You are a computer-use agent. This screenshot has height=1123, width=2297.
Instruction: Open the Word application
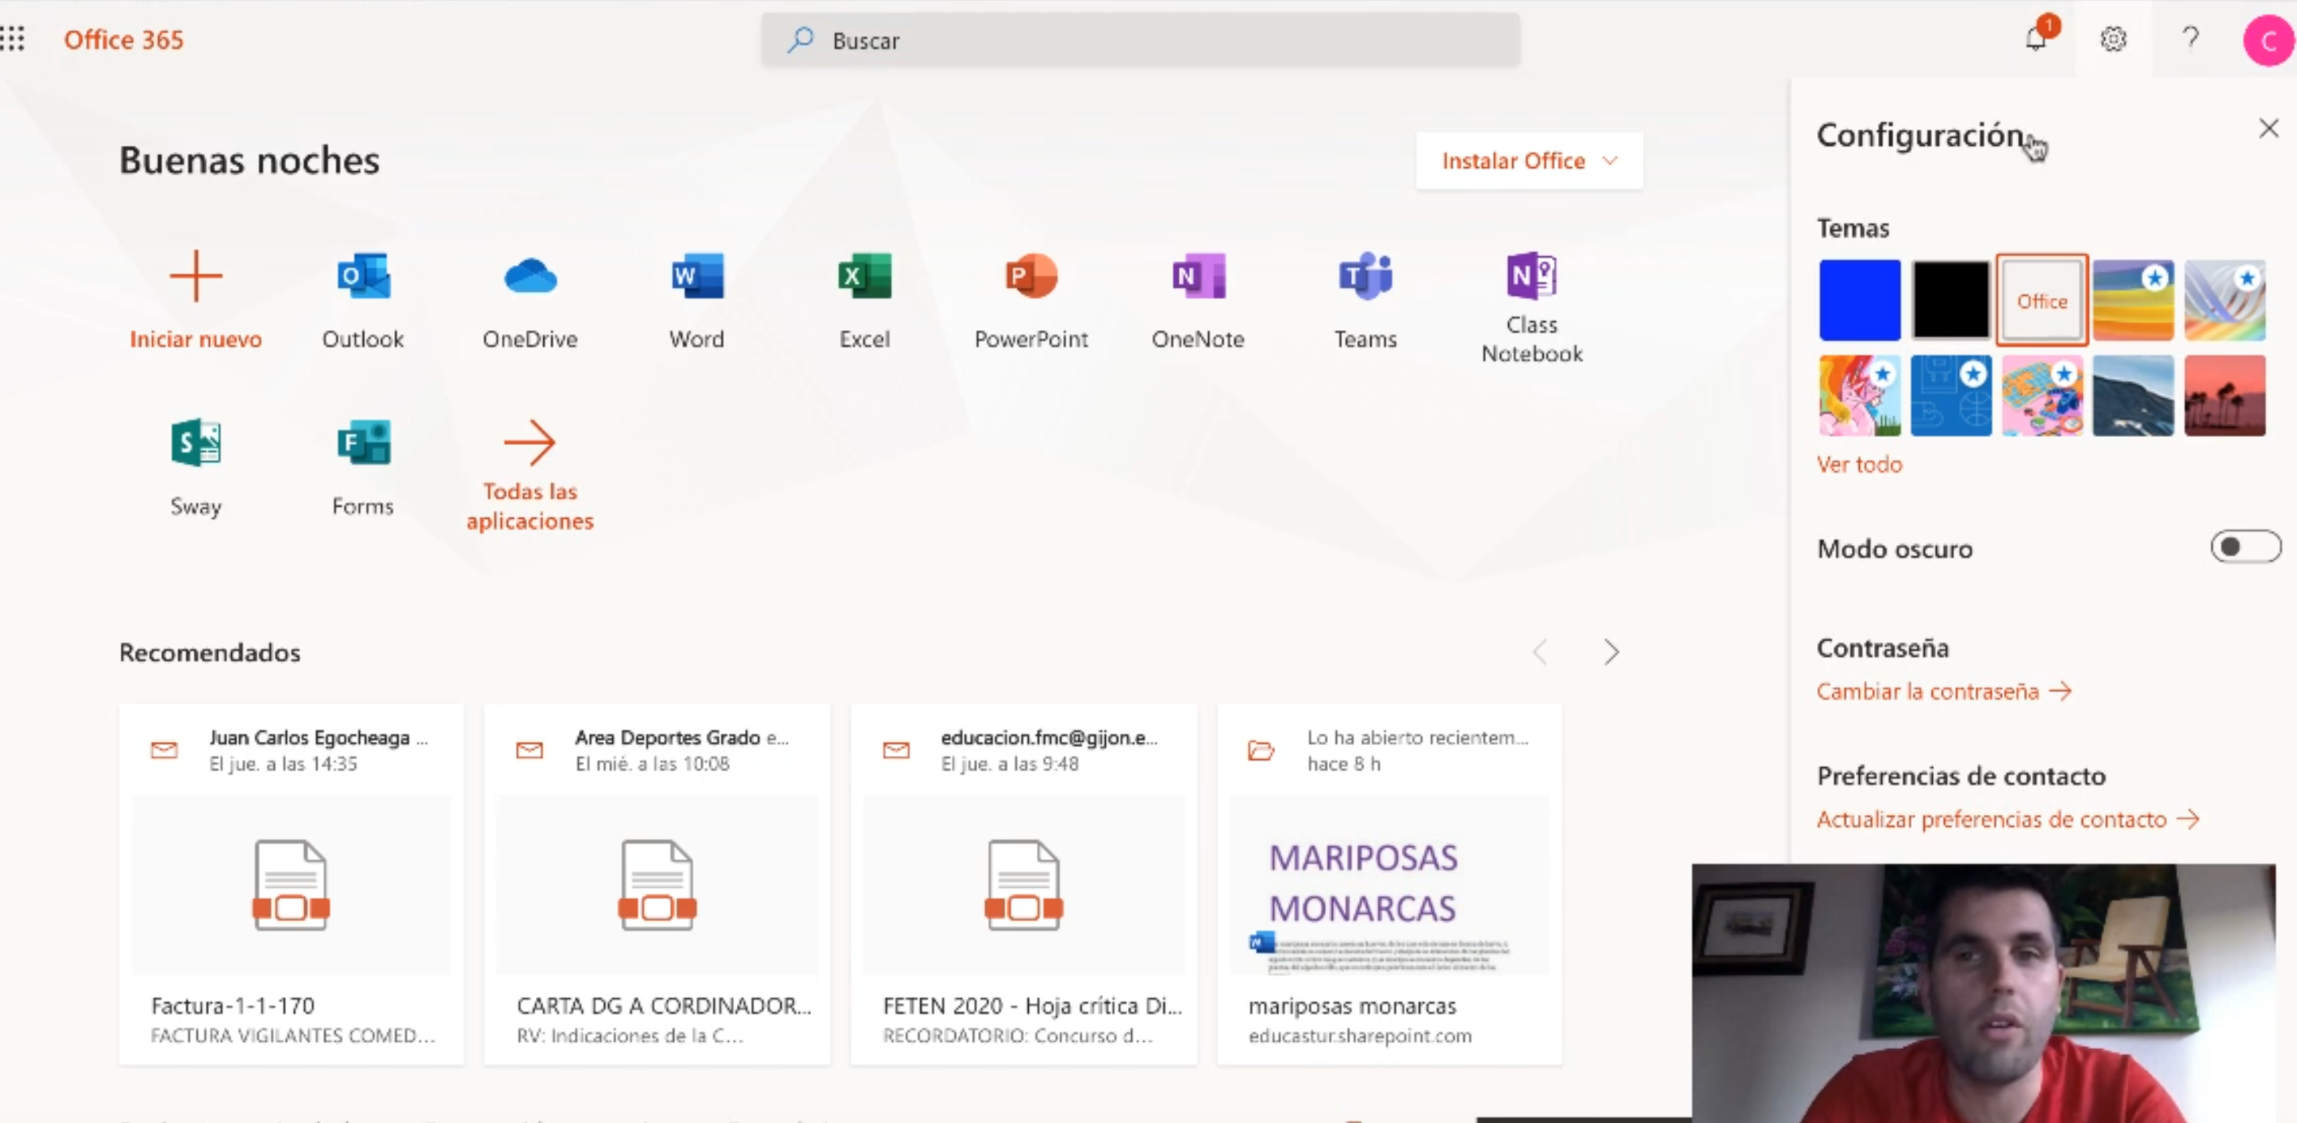[696, 277]
